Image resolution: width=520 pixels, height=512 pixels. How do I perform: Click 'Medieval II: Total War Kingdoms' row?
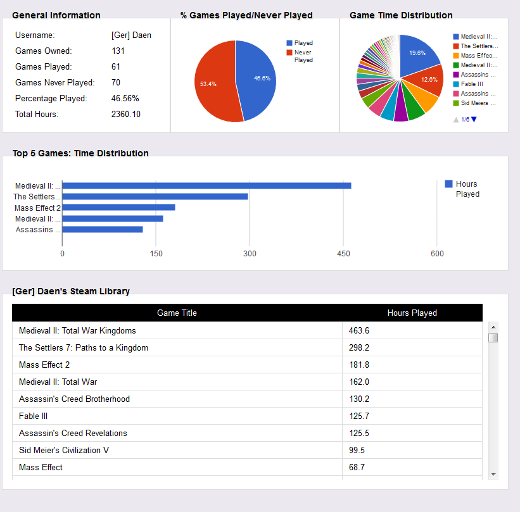click(x=248, y=330)
